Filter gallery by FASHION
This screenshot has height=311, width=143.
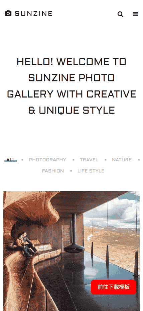53,171
